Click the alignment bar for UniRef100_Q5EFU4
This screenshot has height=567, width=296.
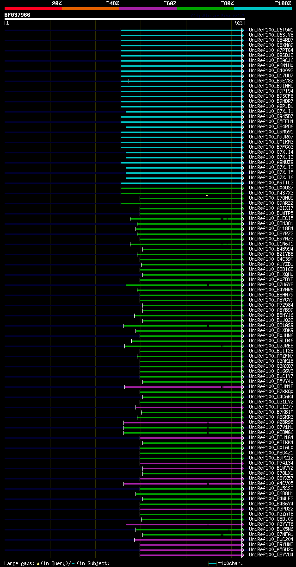pyautogui.click(x=182, y=122)
